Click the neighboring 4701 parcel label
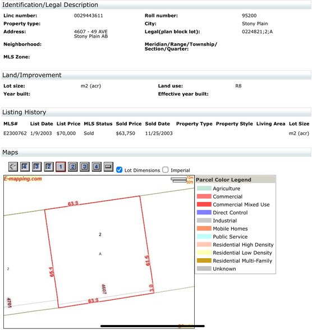This screenshot has width=312, height=330. point(9,302)
